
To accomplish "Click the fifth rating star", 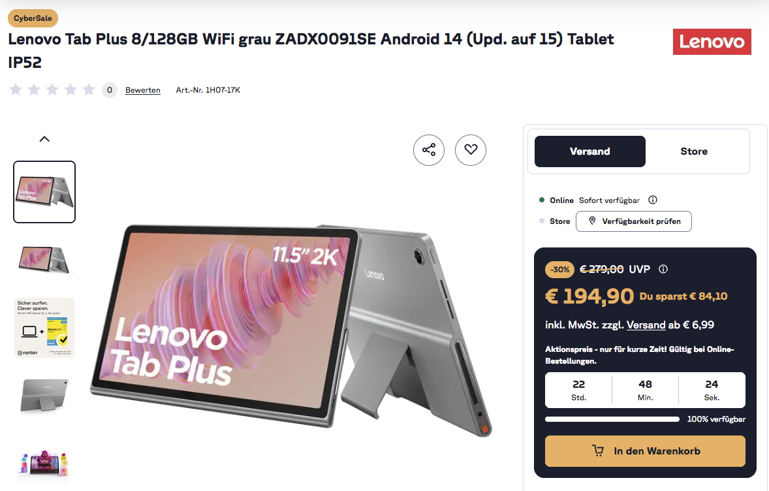I will point(89,89).
